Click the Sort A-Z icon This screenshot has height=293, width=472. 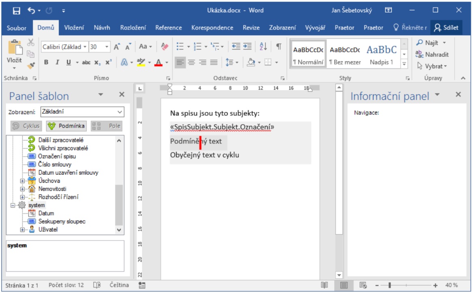[x=262, y=47]
